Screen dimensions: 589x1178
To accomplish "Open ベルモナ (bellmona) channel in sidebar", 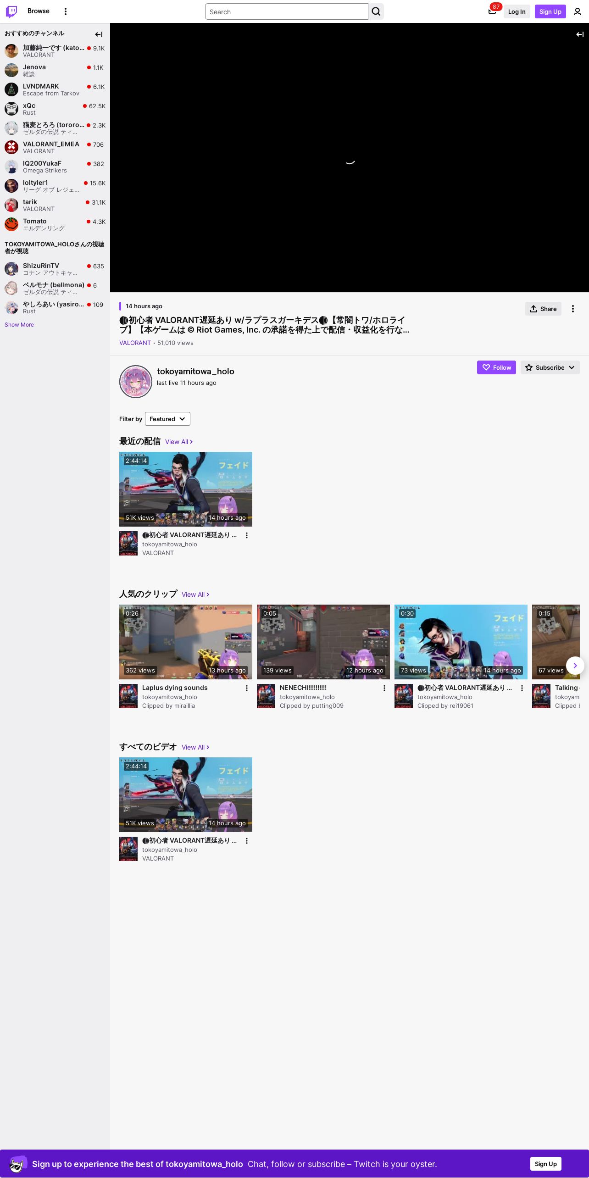I will pos(55,288).
